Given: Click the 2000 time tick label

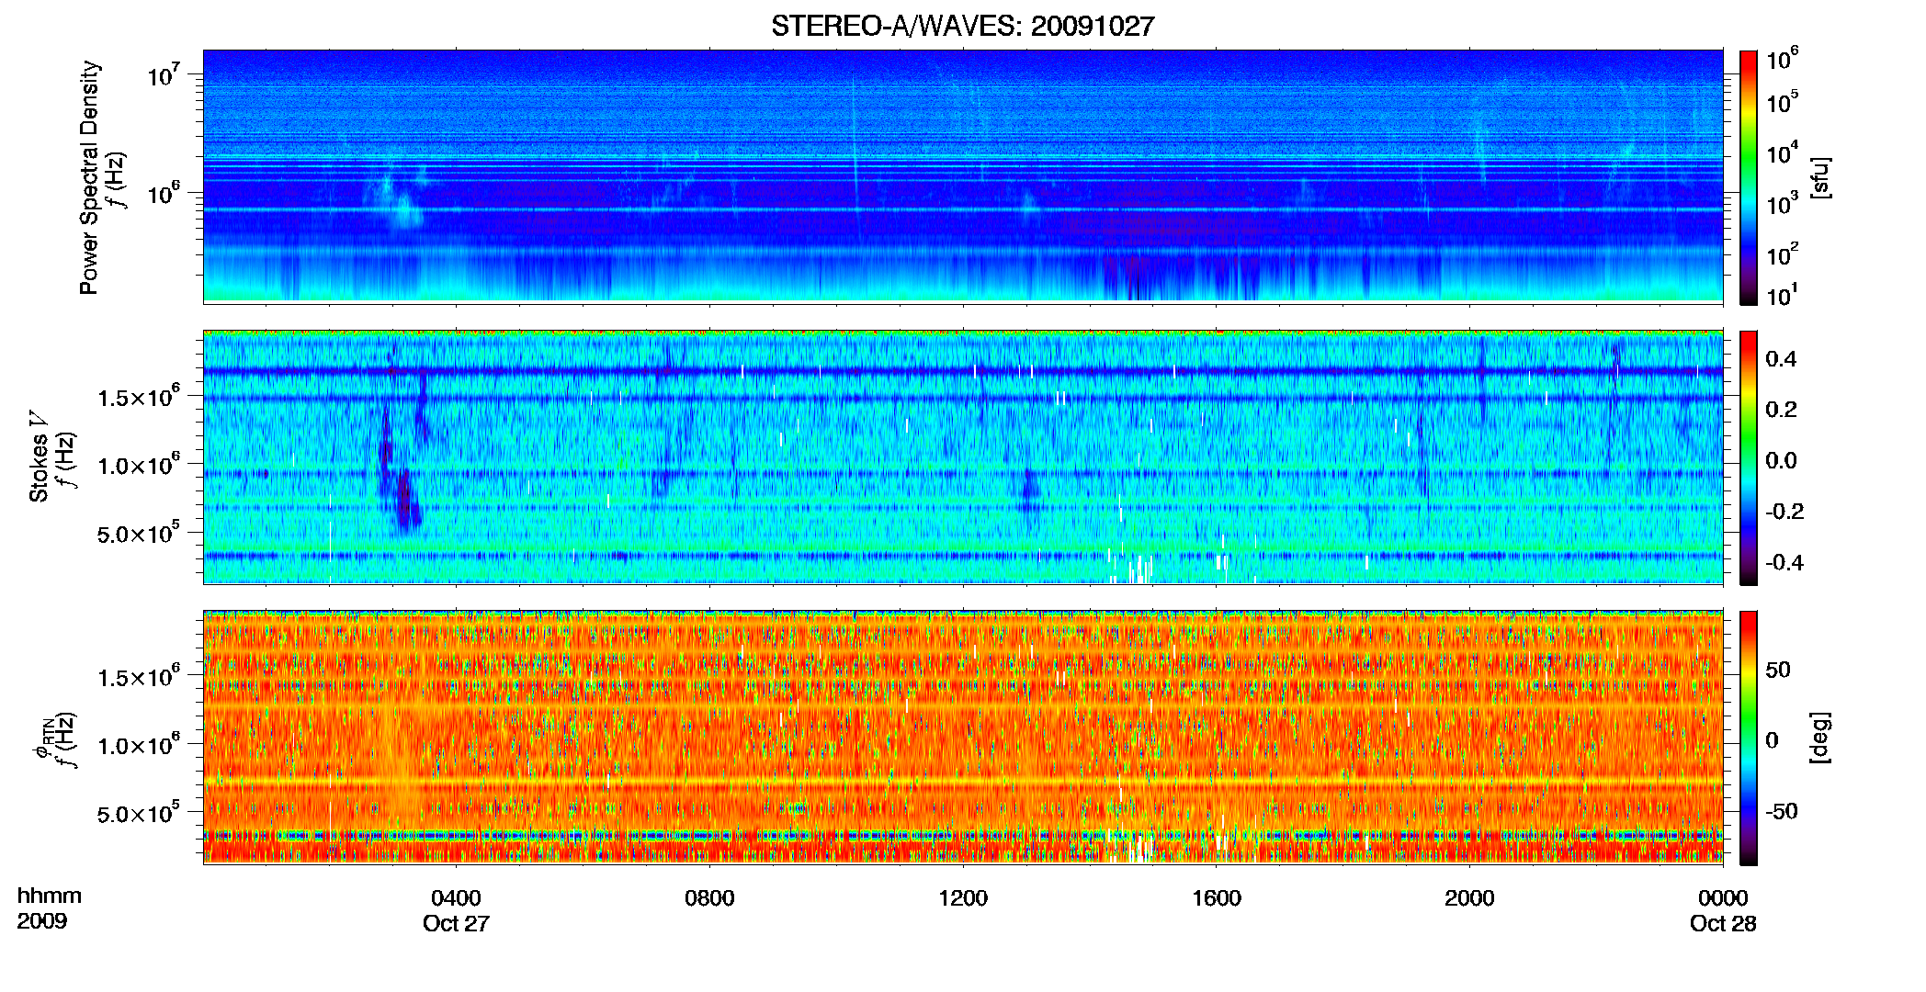Looking at the screenshot, I should (x=1469, y=897).
